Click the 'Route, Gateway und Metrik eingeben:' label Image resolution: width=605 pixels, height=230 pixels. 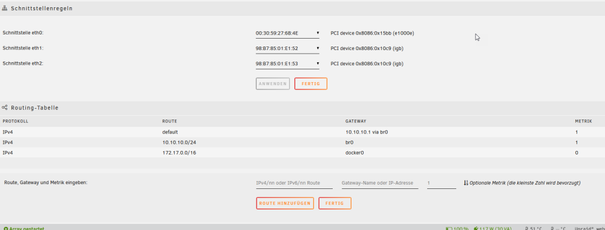point(45,183)
